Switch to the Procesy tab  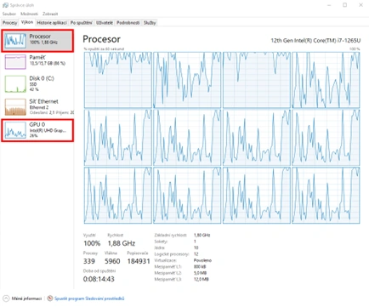(10, 23)
